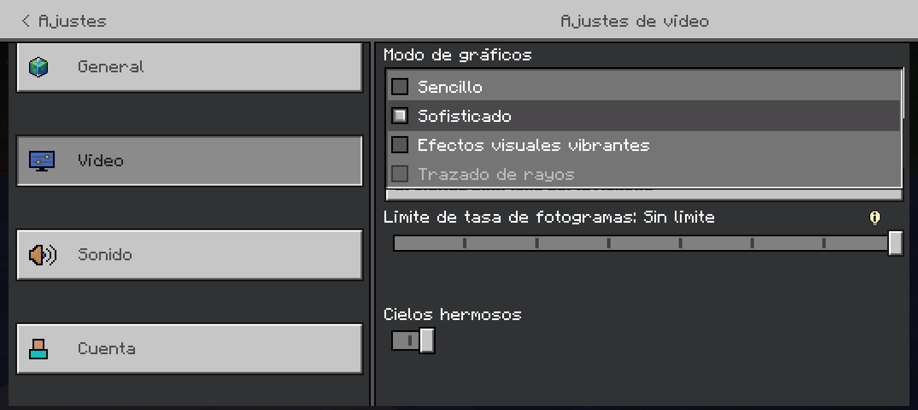Go back using the Ajustes label
918x410 pixels.
click(72, 21)
